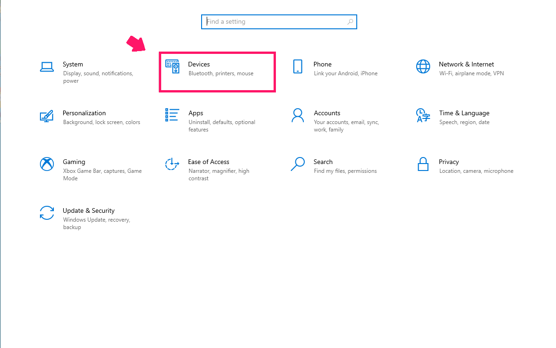Image resolution: width=556 pixels, height=348 pixels.
Task: Click the Apps list icon
Action: click(172, 115)
